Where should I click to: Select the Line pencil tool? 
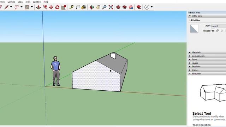point(6,7)
